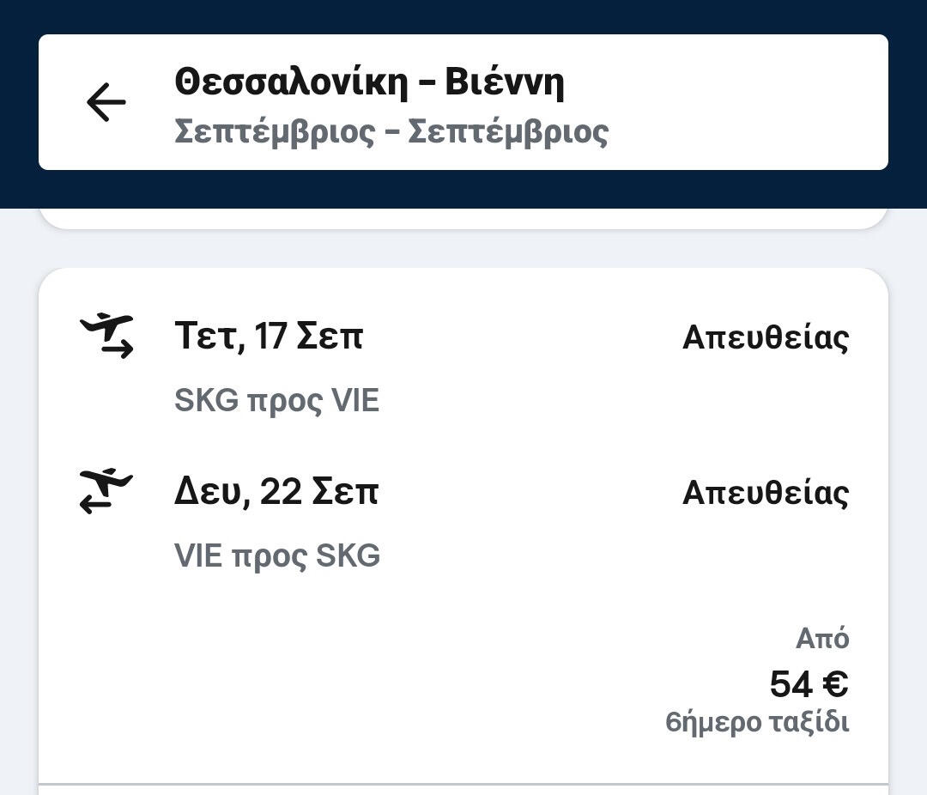Image resolution: width=927 pixels, height=795 pixels.
Task: Tap the partially hidden card above the flight
Action: pyautogui.click(x=463, y=218)
